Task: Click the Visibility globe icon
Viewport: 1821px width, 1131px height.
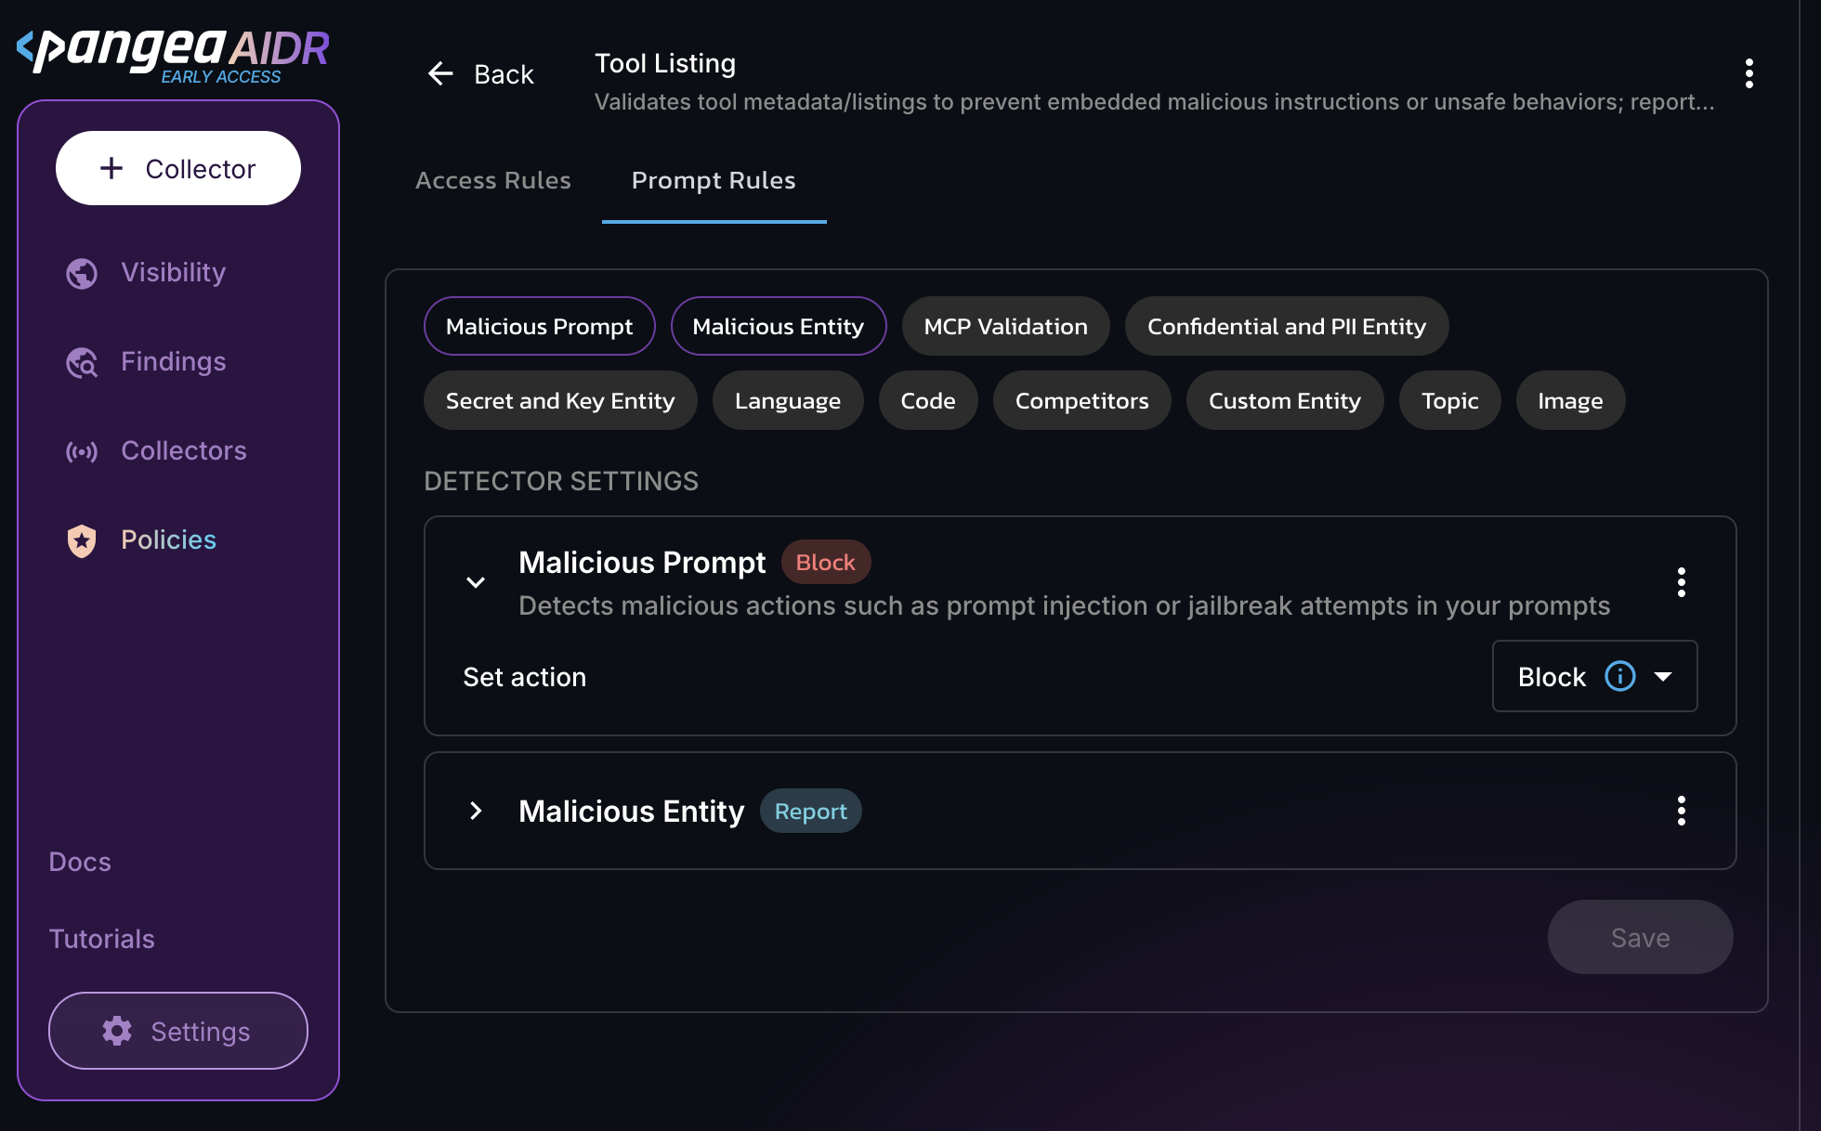Action: click(x=82, y=273)
